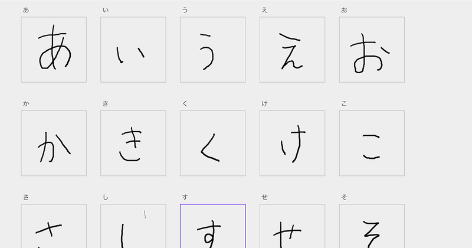Click the さ handwriting canvas
The width and height of the screenshot is (472, 248).
pos(54,227)
